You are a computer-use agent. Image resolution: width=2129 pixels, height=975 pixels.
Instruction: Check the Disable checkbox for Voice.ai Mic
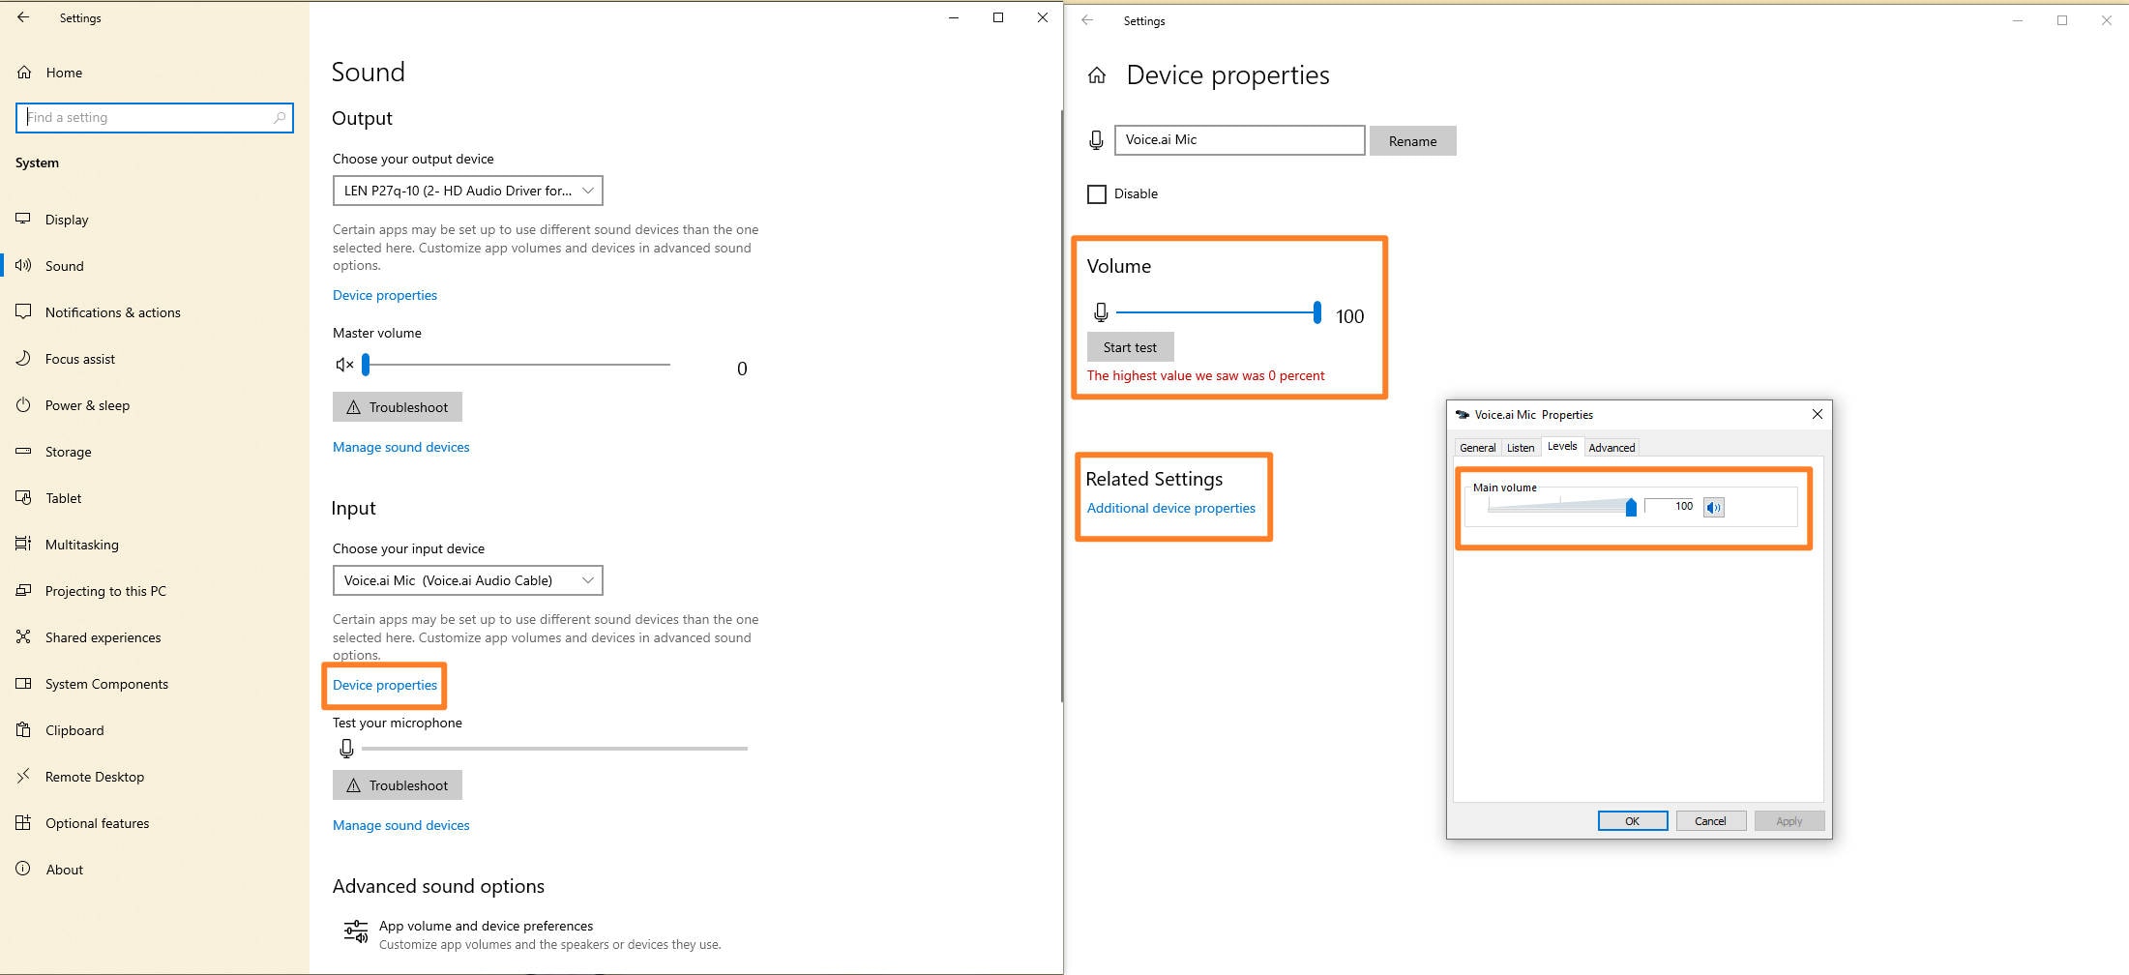(1097, 194)
